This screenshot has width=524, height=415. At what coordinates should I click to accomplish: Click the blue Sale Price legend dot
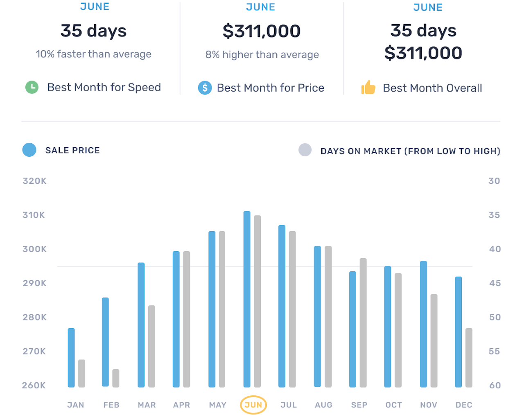[29, 150]
